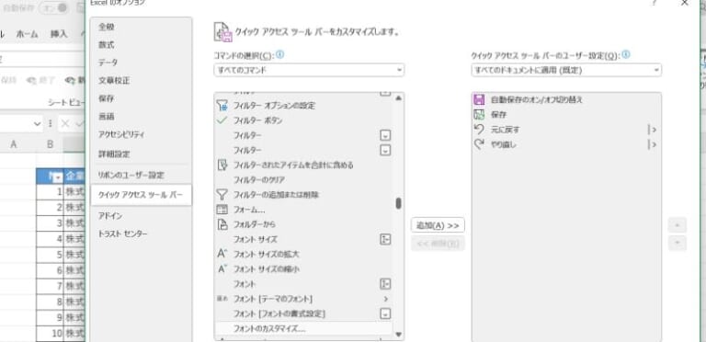Click the move down arrow button
Image resolution: width=706 pixels, height=342 pixels.
pos(678,244)
